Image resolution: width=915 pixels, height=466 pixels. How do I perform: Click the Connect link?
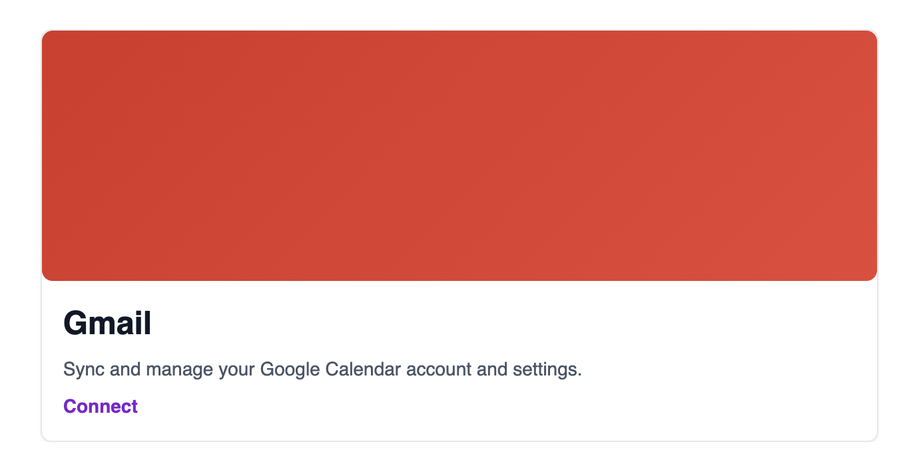coord(101,406)
